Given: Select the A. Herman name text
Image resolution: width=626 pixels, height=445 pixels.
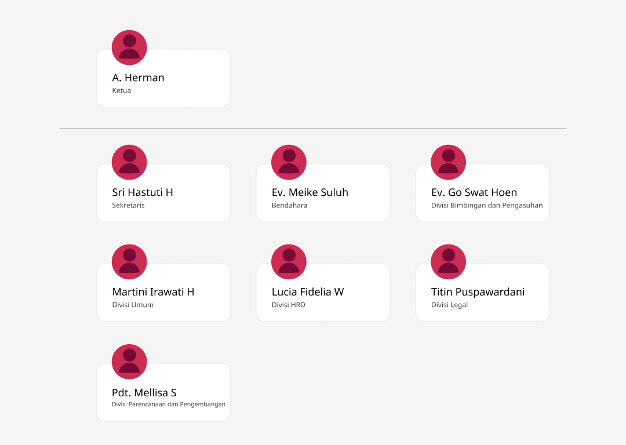Looking at the screenshot, I should point(138,78).
